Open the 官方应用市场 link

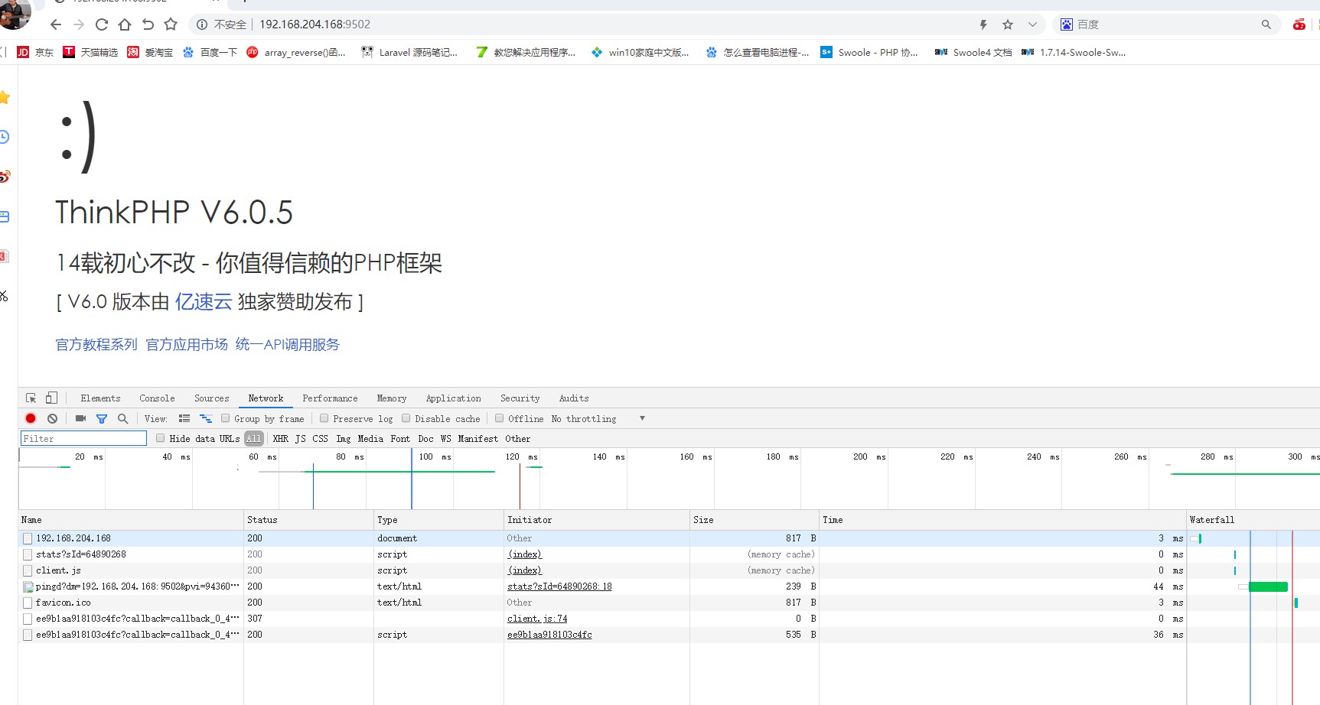point(187,344)
